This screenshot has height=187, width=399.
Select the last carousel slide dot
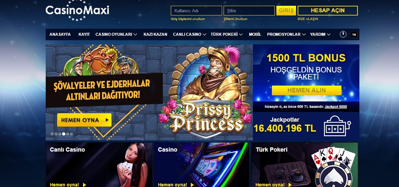coord(71,134)
